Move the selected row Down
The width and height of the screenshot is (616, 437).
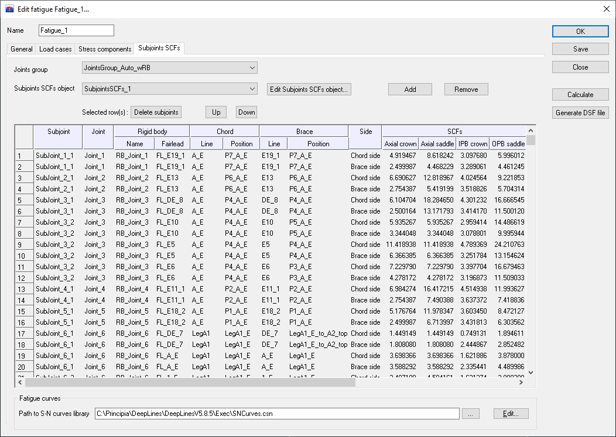(x=247, y=112)
